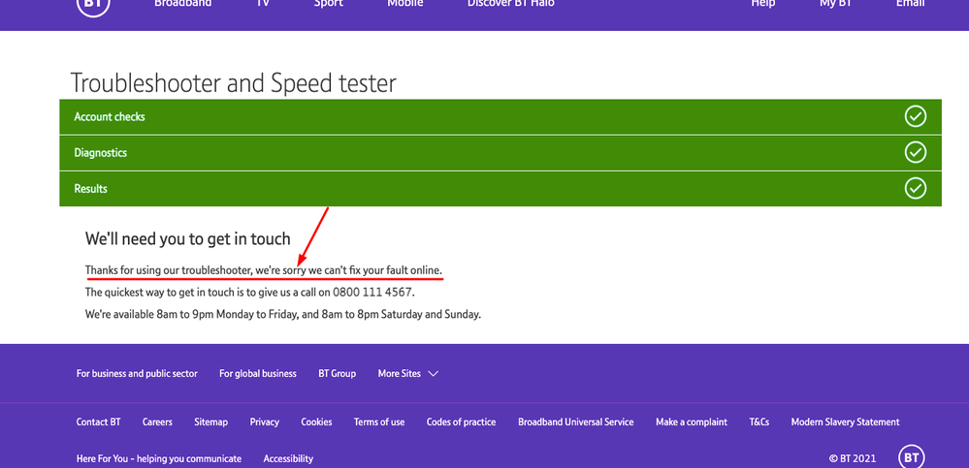Image resolution: width=969 pixels, height=468 pixels.
Task: Click the Account checks checkmark icon
Action: (x=915, y=116)
